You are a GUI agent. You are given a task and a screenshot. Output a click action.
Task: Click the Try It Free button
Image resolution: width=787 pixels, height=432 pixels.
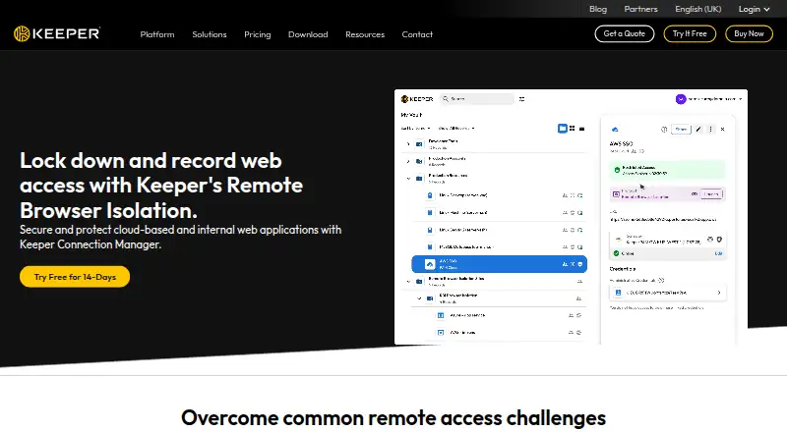click(x=690, y=33)
